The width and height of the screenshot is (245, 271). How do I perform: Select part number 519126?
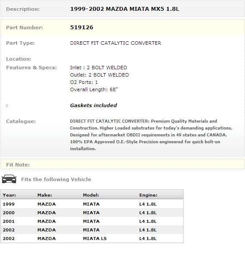pos(82,27)
